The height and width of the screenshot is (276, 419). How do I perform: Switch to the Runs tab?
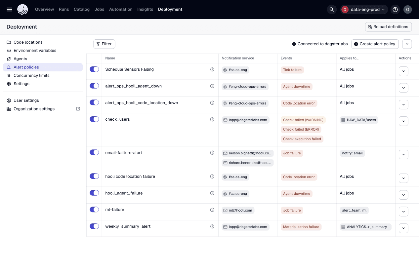(x=64, y=9)
